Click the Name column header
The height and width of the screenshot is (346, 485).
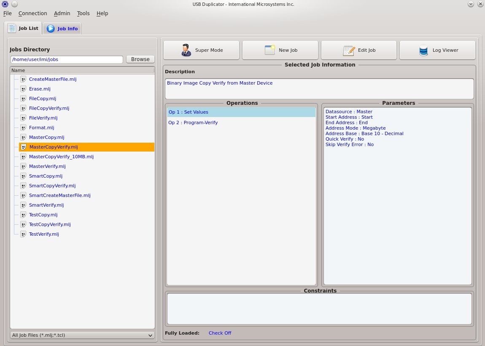(x=82, y=70)
